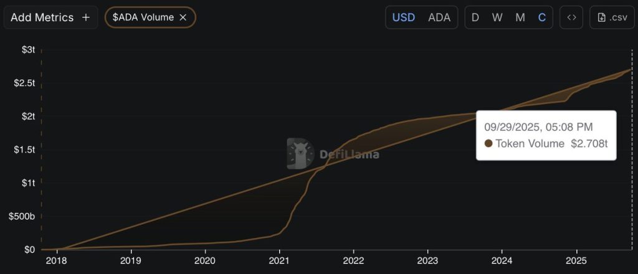The width and height of the screenshot is (638, 274).
Task: Select the weekly W interval
Action: coord(497,17)
